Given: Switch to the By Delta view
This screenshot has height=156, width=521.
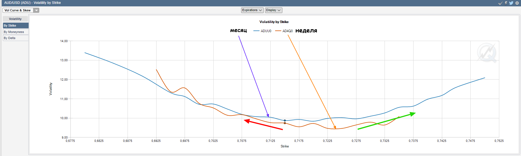Looking at the screenshot, I should coord(16,38).
